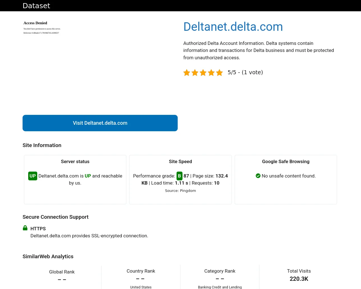This screenshot has height=289, width=361.
Task: Click the 220.3K total visits value
Action: point(299,279)
